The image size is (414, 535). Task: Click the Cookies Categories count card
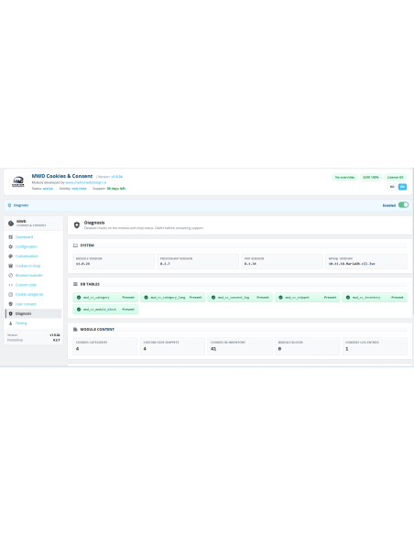[105, 346]
